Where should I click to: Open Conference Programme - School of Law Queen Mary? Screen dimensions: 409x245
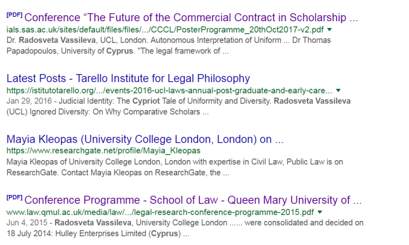click(194, 200)
